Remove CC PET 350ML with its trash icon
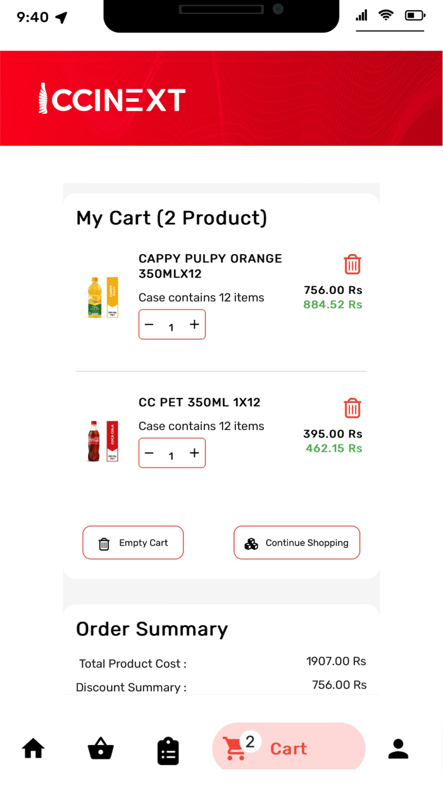The width and height of the screenshot is (443, 788). click(x=352, y=409)
